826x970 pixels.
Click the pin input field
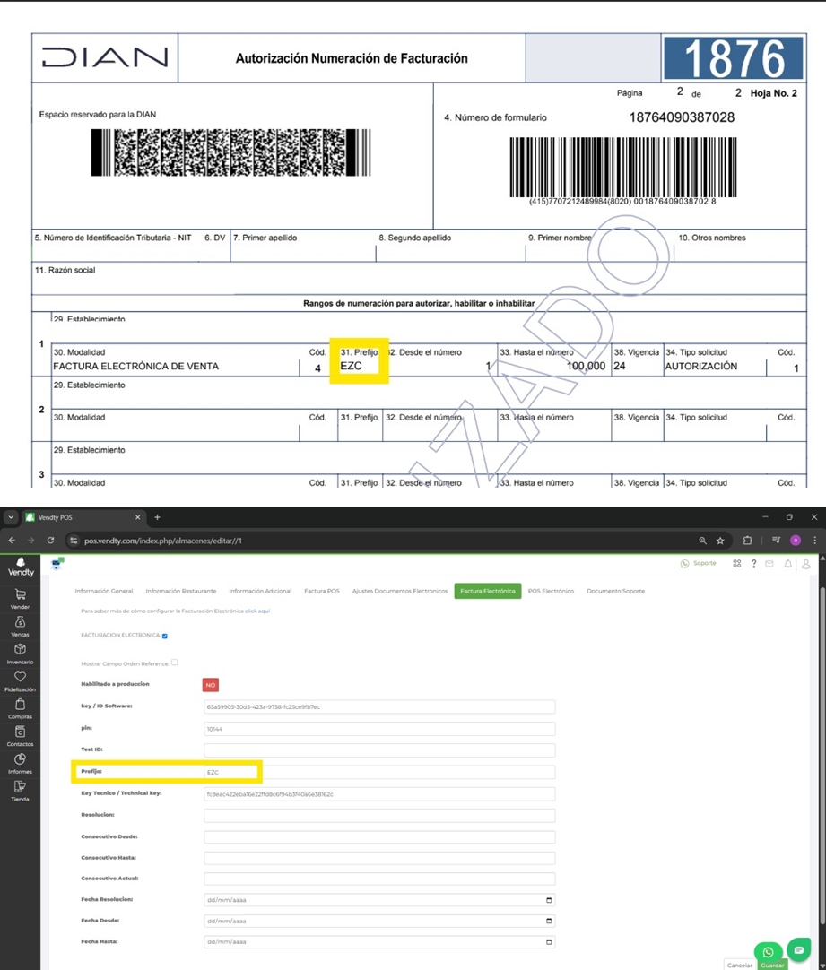[x=379, y=729]
